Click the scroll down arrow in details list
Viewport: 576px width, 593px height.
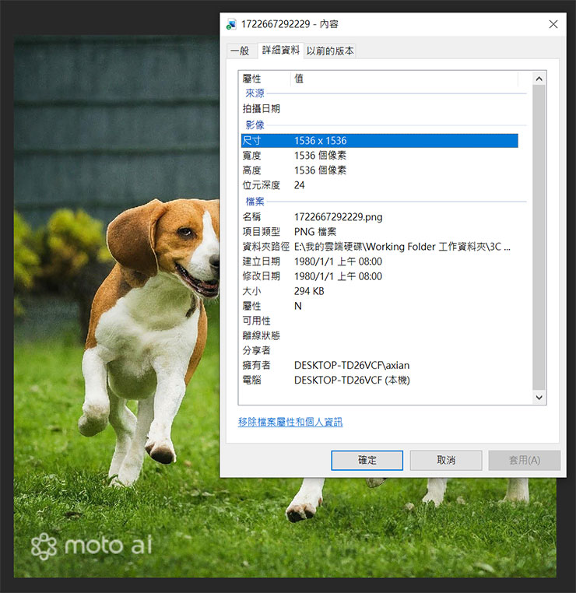click(x=539, y=397)
